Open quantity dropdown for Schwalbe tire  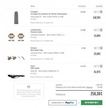[x=98, y=12]
